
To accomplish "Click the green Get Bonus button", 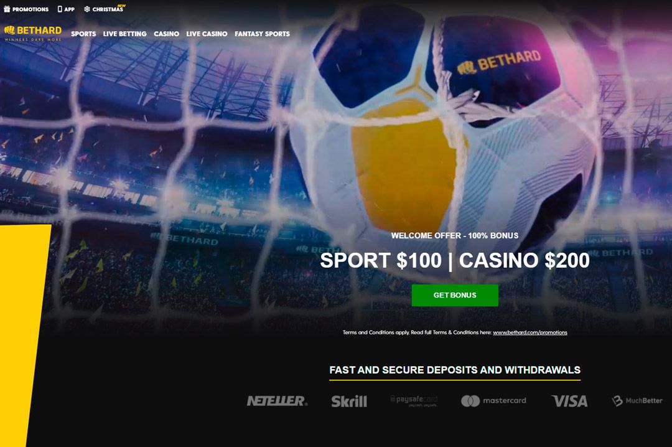I will (x=455, y=295).
